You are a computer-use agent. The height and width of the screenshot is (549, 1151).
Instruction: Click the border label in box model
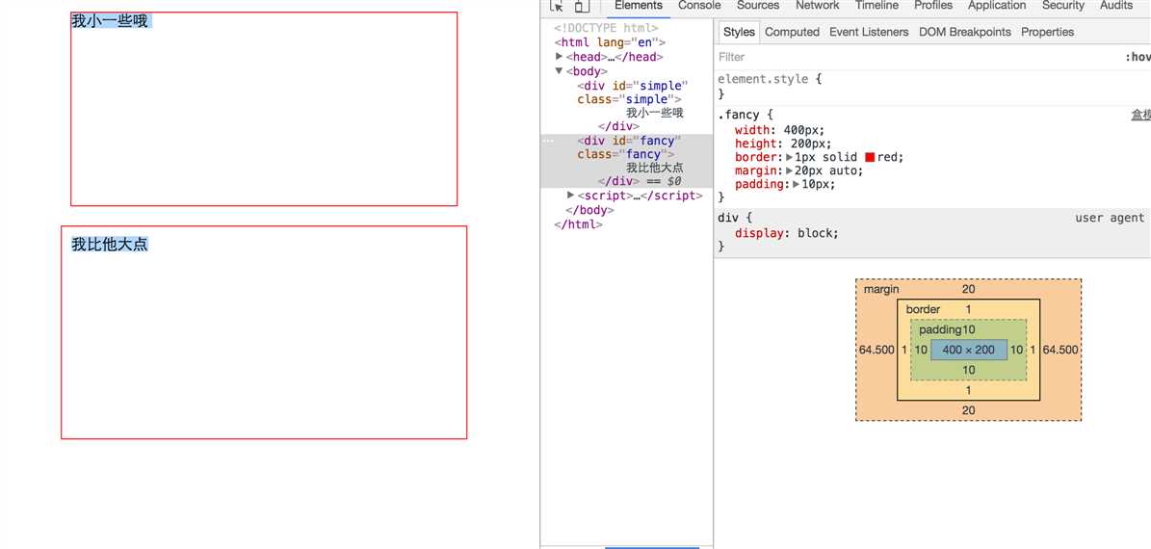pyautogui.click(x=923, y=309)
